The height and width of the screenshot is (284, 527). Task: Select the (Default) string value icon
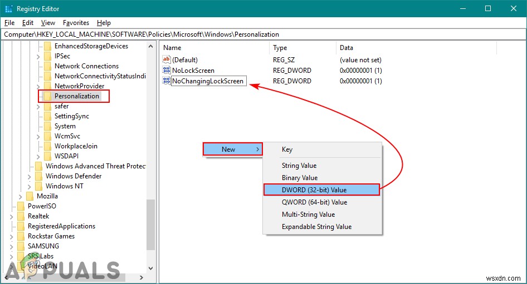point(167,59)
